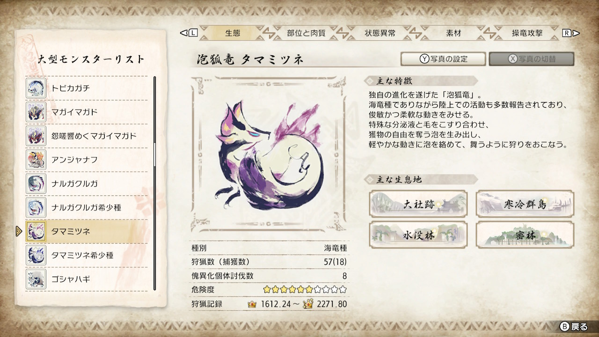Click the 写真の切替 button

532,59
